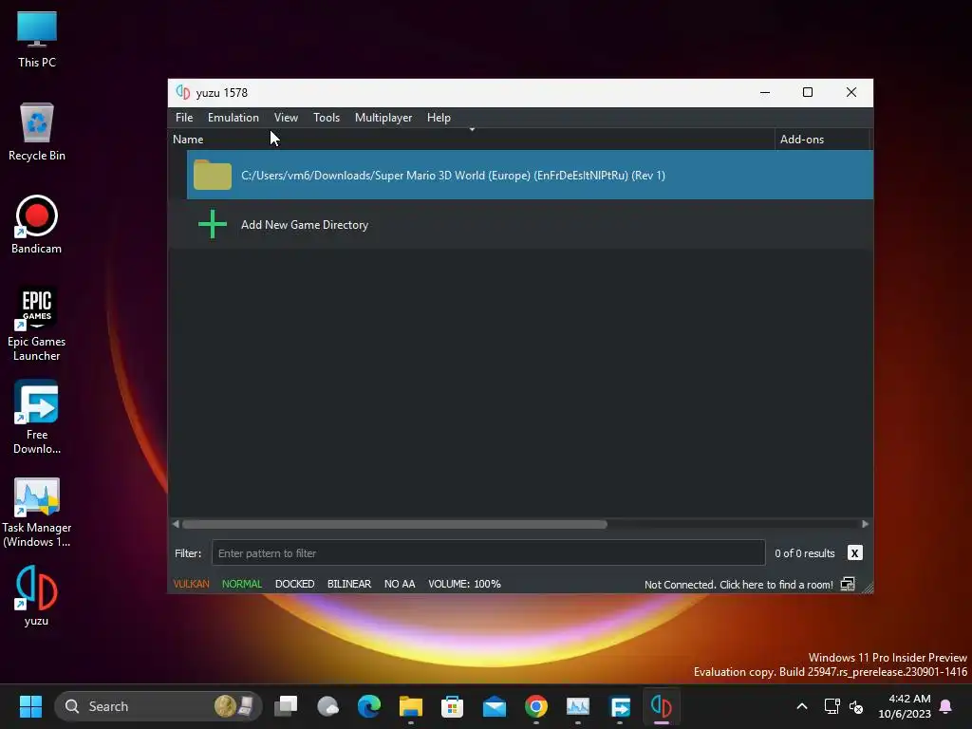972x729 pixels.
Task: Open the cloud app icon in taskbar
Action: pos(327,706)
